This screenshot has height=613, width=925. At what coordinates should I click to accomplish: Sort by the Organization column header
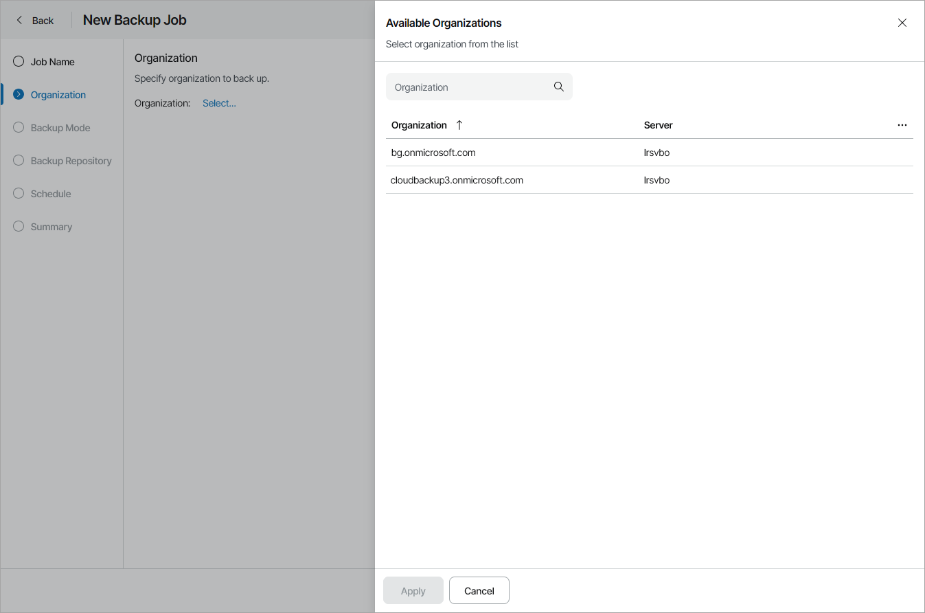coord(419,125)
